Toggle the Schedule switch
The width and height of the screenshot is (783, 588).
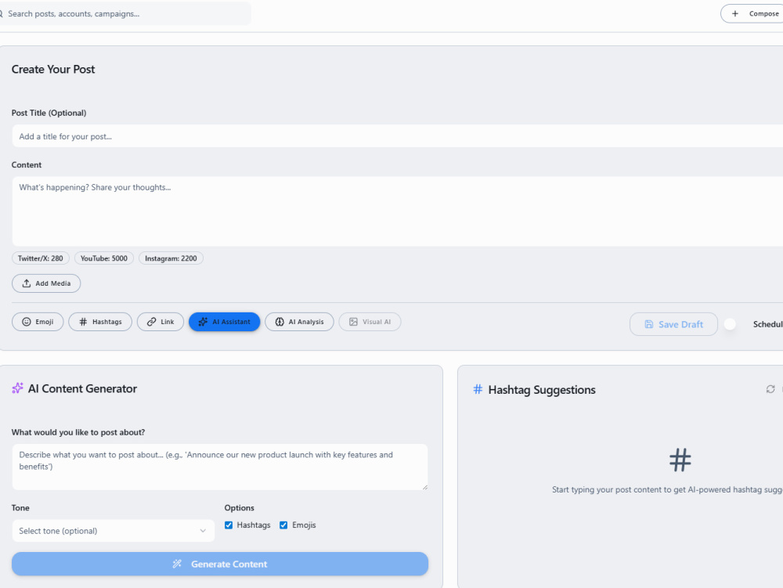click(x=730, y=324)
